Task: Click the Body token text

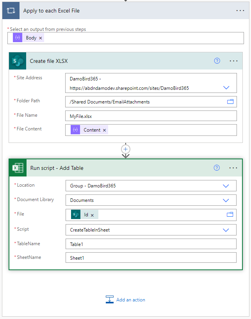Action: [x=31, y=38]
